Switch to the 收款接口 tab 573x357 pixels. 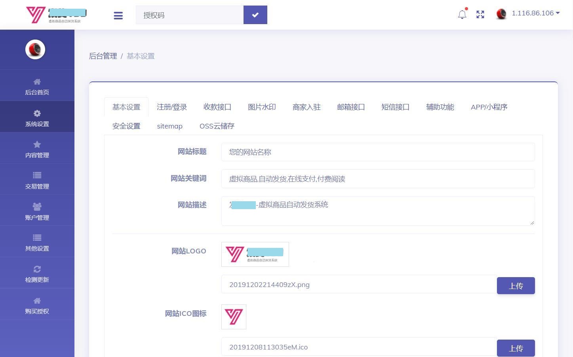click(217, 107)
